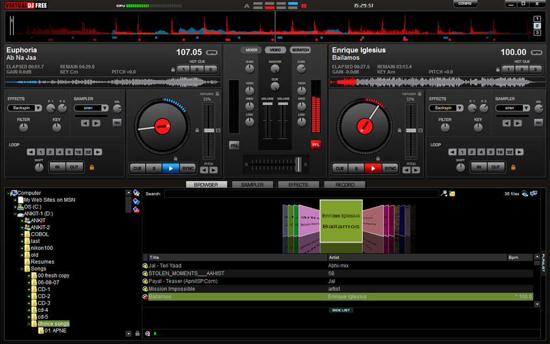Pause the left deck
Viewport: 550px width, 344px height.
[154, 168]
